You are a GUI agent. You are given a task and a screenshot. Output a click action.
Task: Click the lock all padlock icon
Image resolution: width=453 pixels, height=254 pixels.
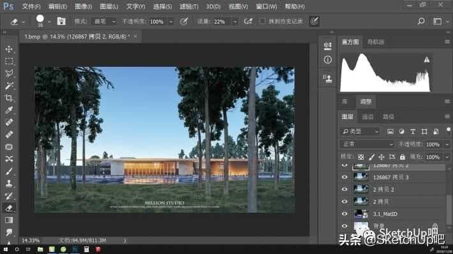tap(403, 157)
